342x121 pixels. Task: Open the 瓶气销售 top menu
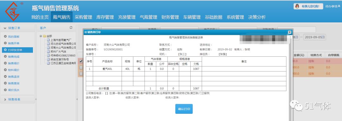pos(62,17)
